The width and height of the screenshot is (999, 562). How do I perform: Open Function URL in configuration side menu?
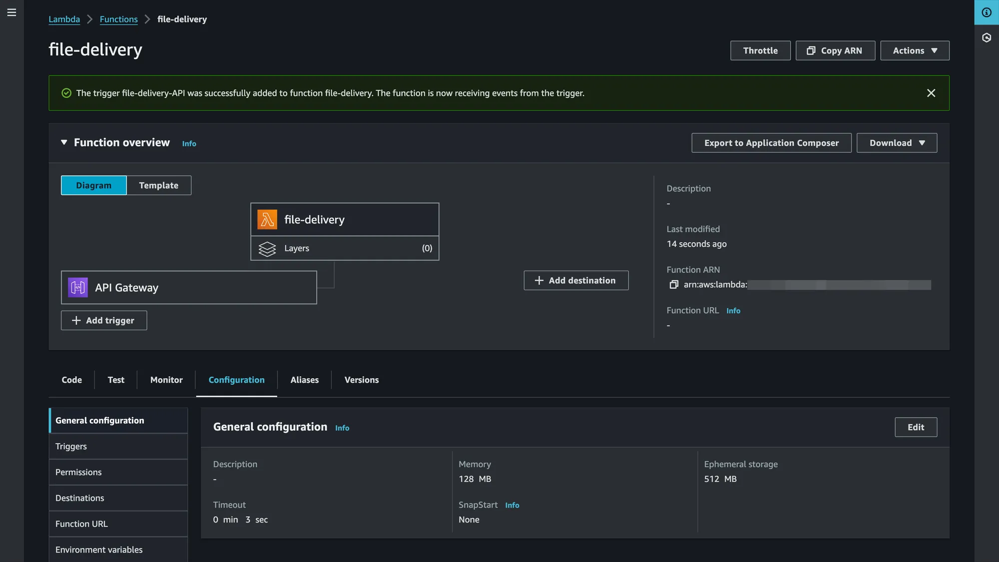click(x=118, y=524)
